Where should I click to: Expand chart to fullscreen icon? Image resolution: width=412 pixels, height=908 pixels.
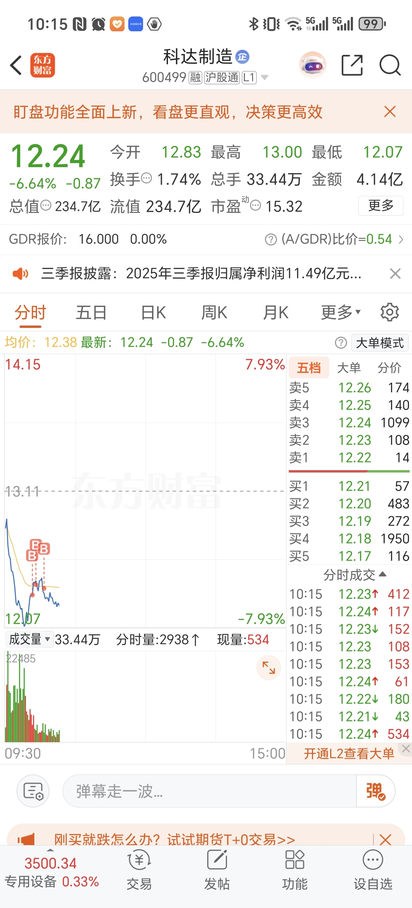click(269, 668)
